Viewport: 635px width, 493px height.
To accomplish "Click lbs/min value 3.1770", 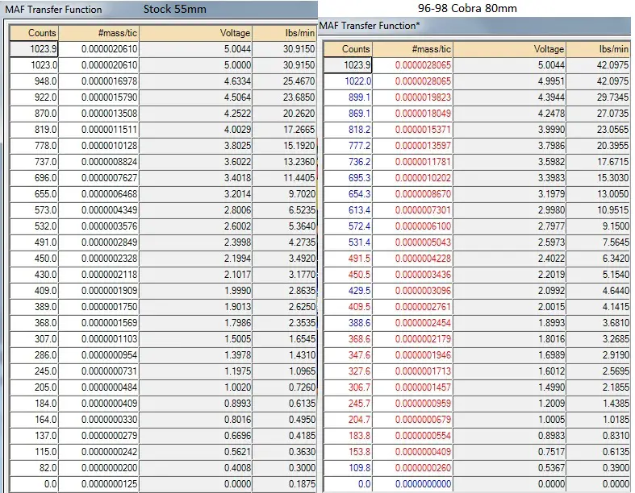I will point(284,275).
